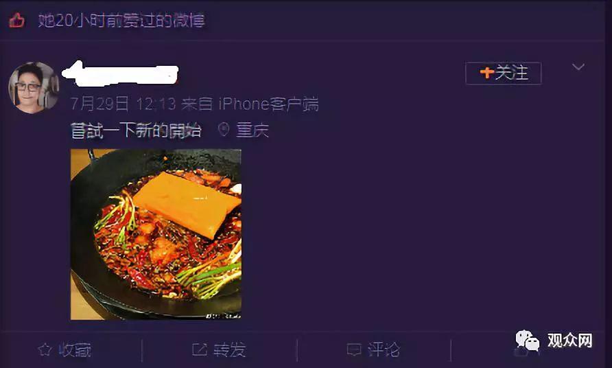The width and height of the screenshot is (612, 368).
Task: Click the 她20小时前赞过的微博 header text
Action: pyautogui.click(x=121, y=21)
